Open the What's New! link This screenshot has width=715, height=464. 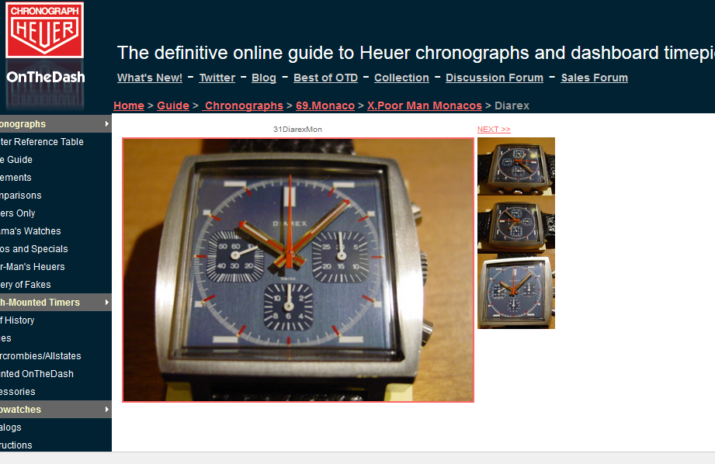point(150,78)
